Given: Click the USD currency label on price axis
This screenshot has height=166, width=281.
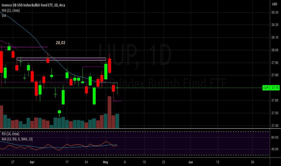Looking at the screenshot, I should pyautogui.click(x=275, y=4).
